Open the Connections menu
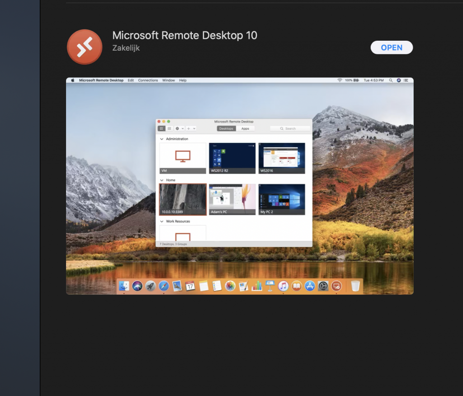This screenshot has width=463, height=396. pyautogui.click(x=148, y=80)
